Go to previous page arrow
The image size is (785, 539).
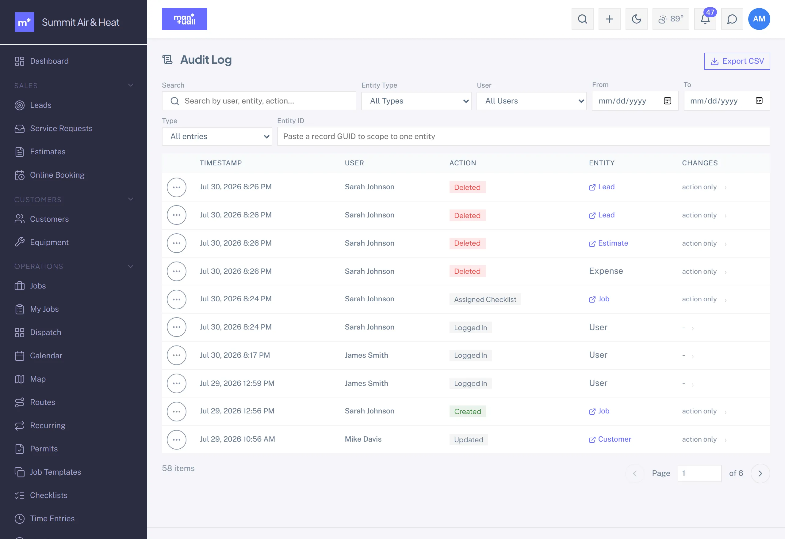634,473
